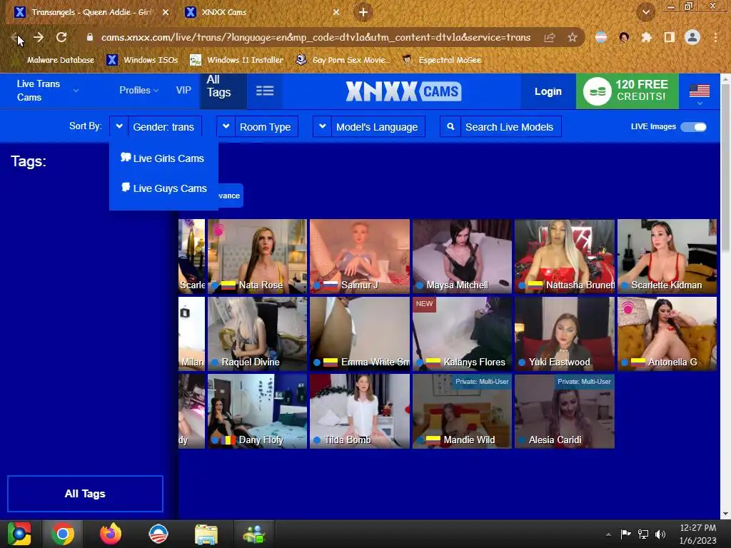Expand the Live Trans Cams dropdown
The image size is (731, 548).
coord(47,91)
